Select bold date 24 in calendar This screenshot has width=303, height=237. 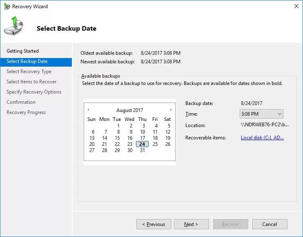pyautogui.click(x=142, y=144)
